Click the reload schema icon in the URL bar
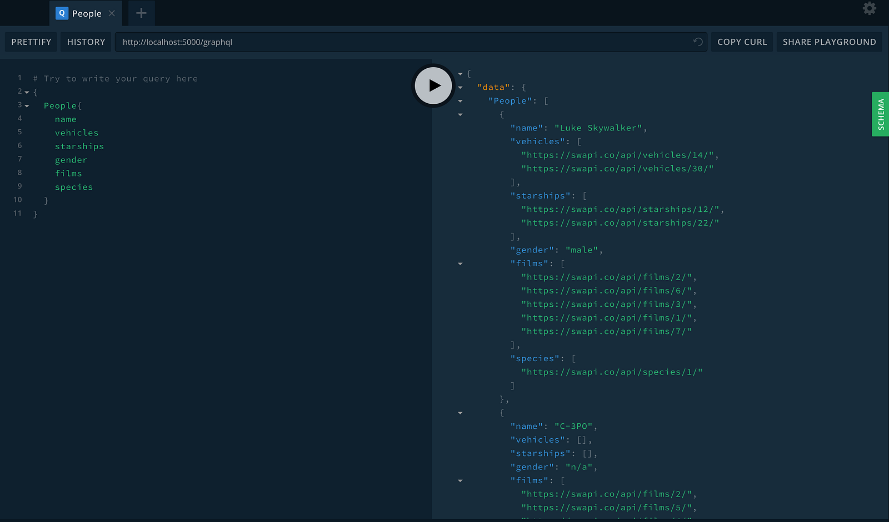Viewport: 889px width, 522px height. 698,42
